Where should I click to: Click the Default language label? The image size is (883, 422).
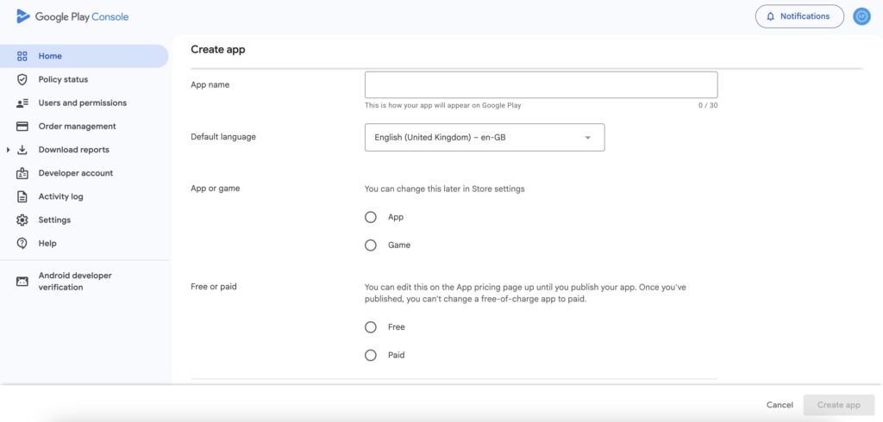pyautogui.click(x=223, y=137)
